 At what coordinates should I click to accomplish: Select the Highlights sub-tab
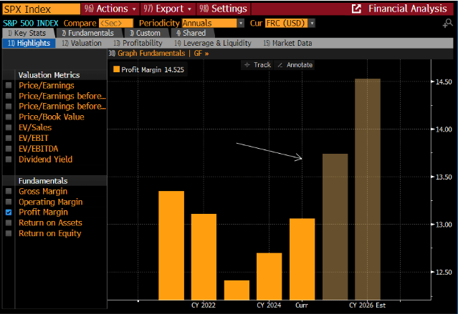click(29, 43)
